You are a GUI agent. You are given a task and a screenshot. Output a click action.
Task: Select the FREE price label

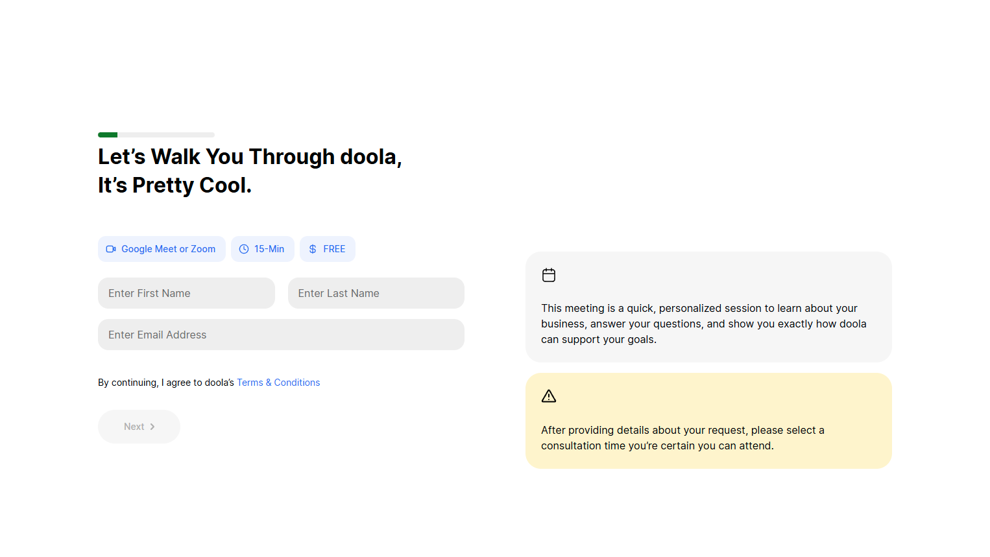[334, 249]
